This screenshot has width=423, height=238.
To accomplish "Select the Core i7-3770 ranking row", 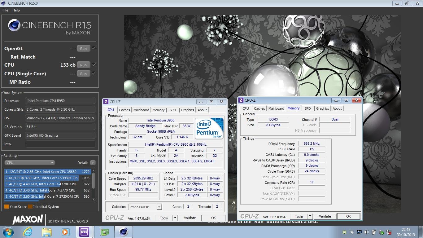I will pyautogui.click(x=47, y=190).
